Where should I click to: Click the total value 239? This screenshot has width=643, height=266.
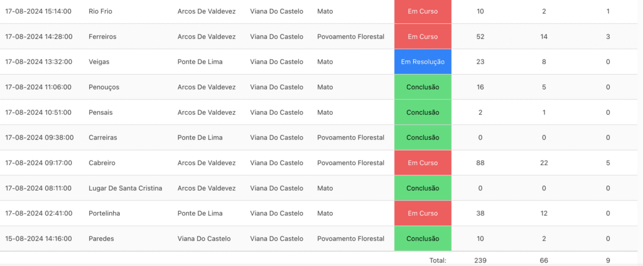pyautogui.click(x=480, y=260)
